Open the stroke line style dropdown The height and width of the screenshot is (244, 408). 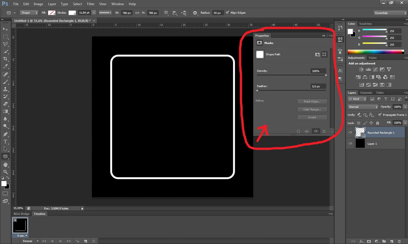(x=105, y=13)
